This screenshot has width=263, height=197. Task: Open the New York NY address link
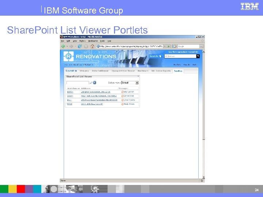click(x=92, y=104)
